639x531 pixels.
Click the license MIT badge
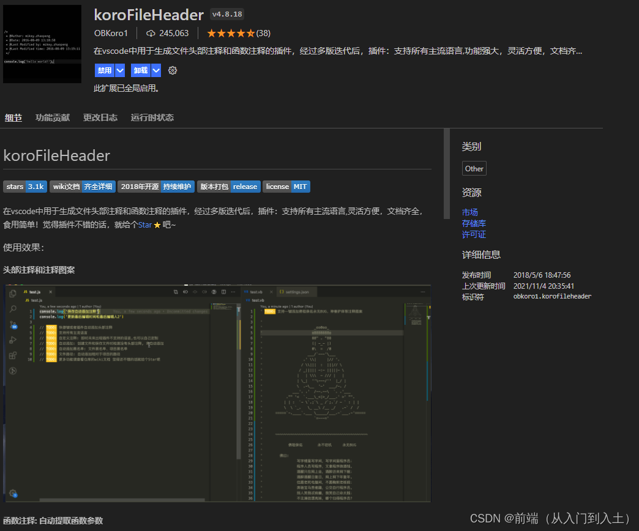(x=286, y=187)
